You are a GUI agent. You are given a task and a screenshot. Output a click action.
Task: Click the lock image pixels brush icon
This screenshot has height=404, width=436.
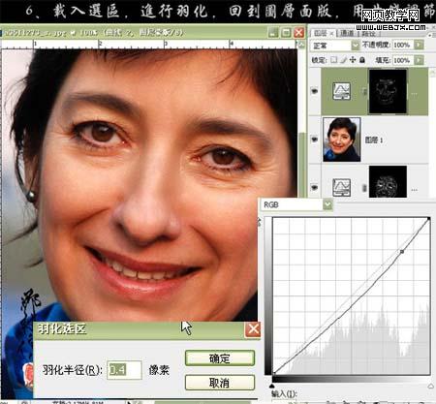click(344, 60)
